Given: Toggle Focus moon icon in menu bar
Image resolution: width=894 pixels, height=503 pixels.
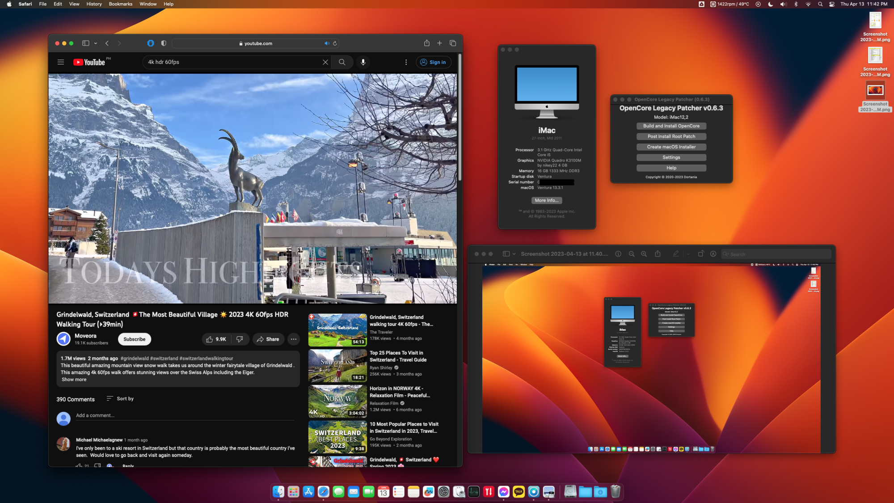Looking at the screenshot, I should tap(771, 4).
